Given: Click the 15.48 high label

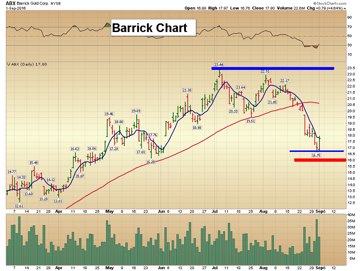Looking at the screenshot, I should click(x=33, y=163).
